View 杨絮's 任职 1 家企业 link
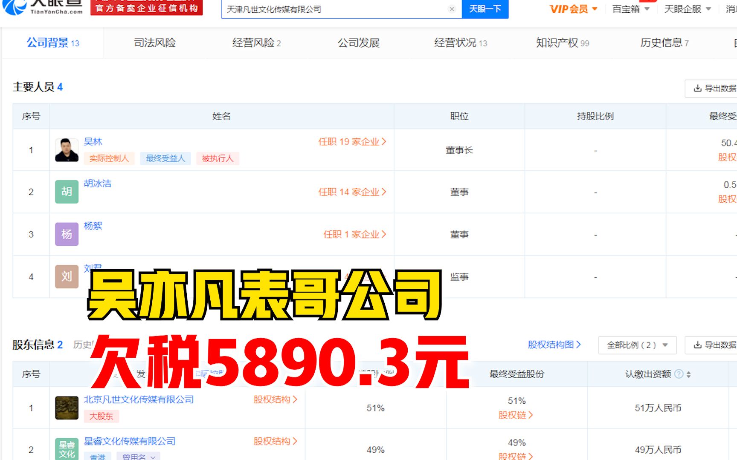This screenshot has width=737, height=460. (355, 234)
